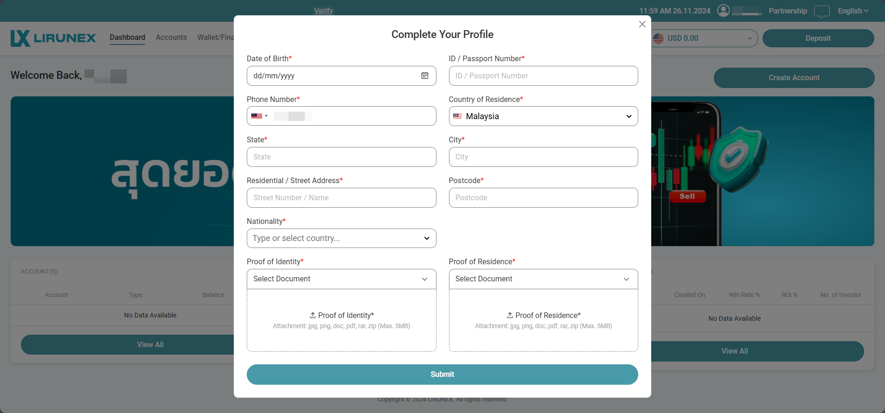
Task: Open the English language selector
Action: [853, 11]
